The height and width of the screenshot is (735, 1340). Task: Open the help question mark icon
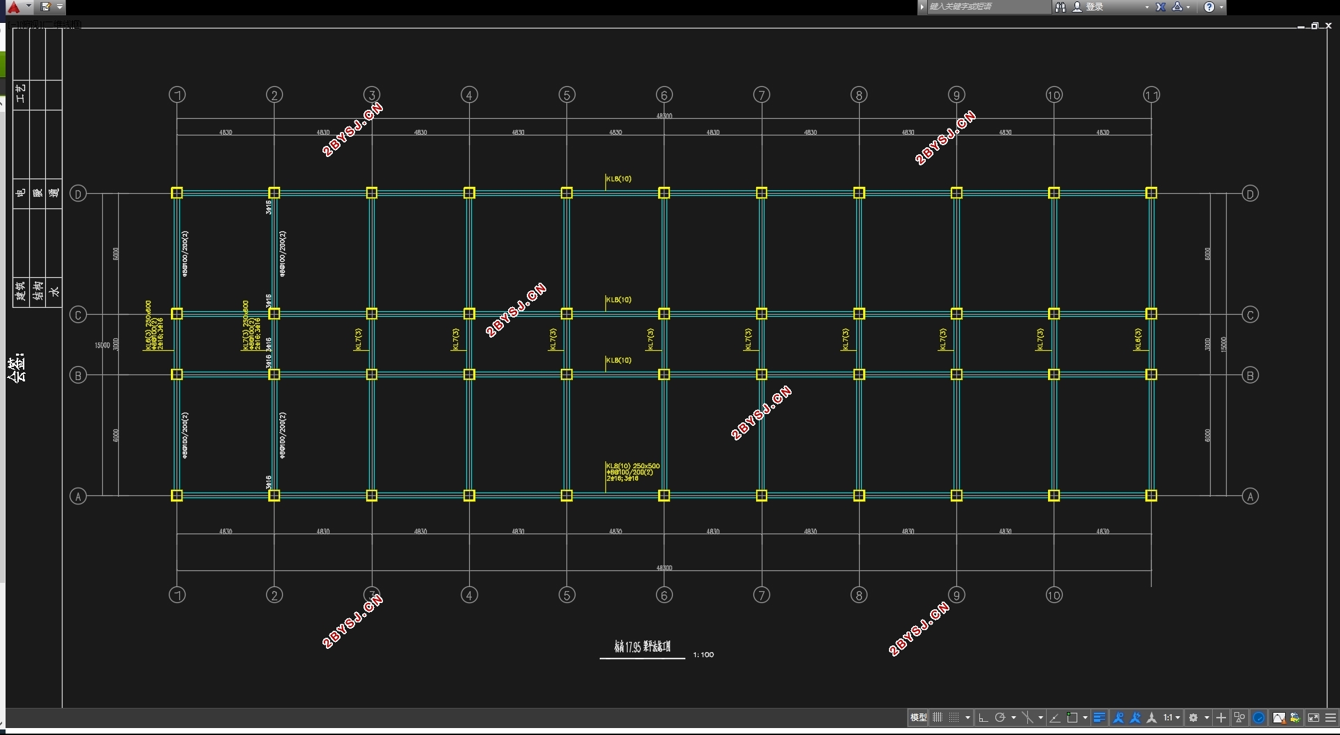click(x=1209, y=7)
